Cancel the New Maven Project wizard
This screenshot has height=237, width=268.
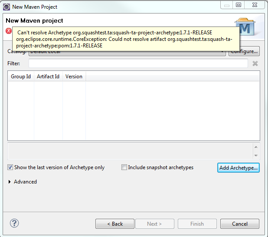(x=239, y=224)
